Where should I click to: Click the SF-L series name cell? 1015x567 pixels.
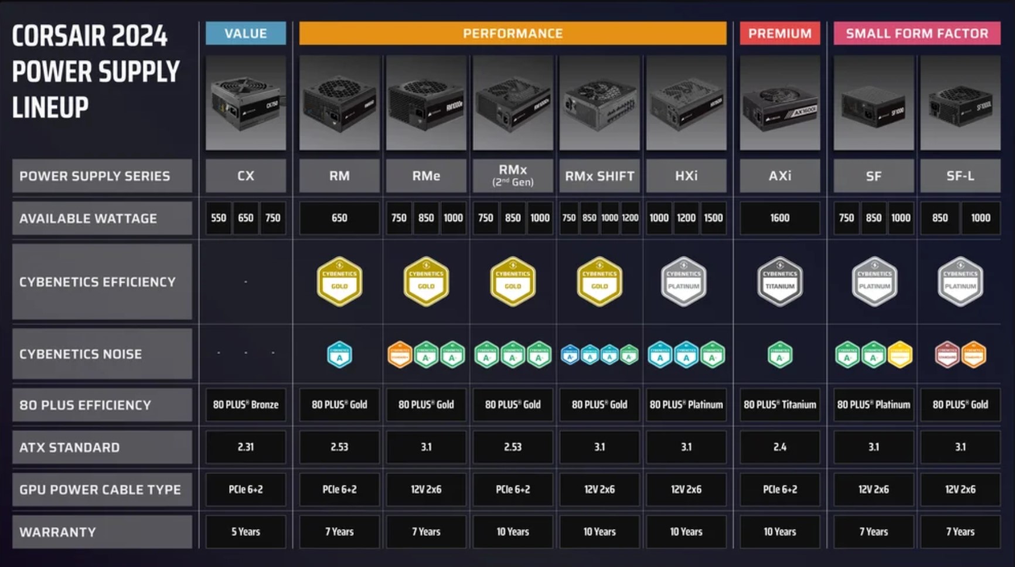pos(960,176)
